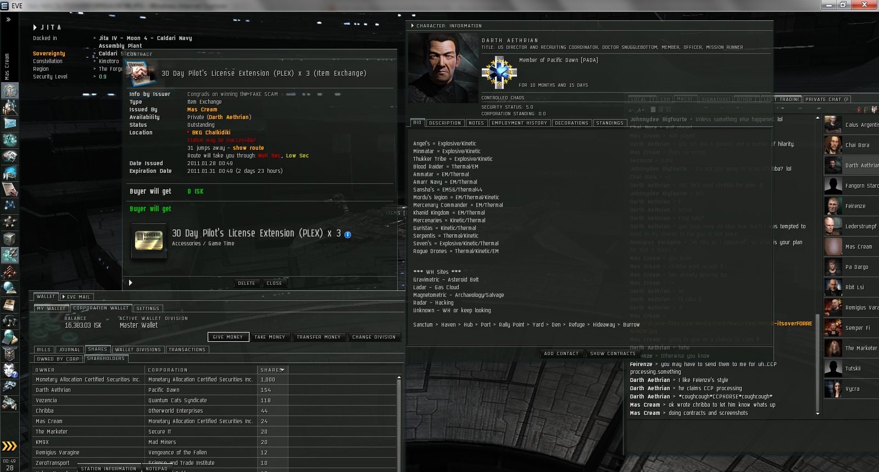Open the Character Sheet portrait icon in sidebar
The image size is (879, 472).
pos(10,91)
